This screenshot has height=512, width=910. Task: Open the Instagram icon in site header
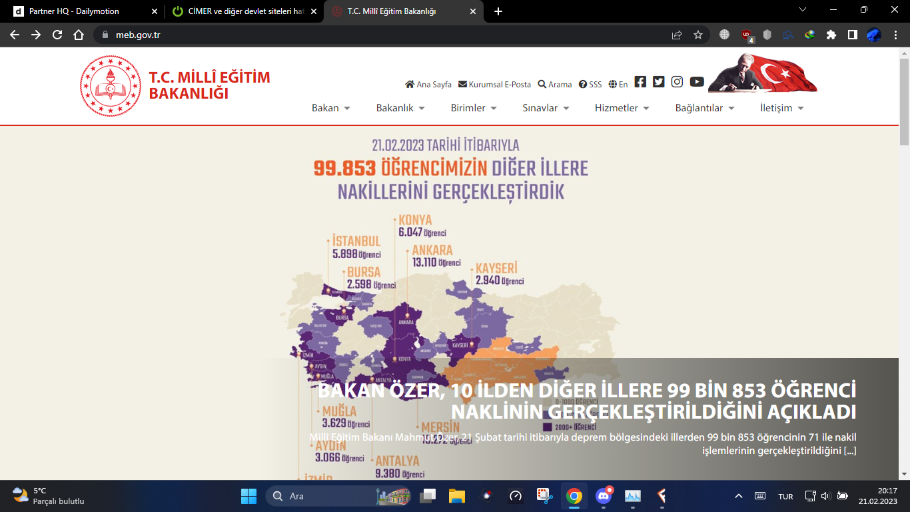tap(677, 82)
